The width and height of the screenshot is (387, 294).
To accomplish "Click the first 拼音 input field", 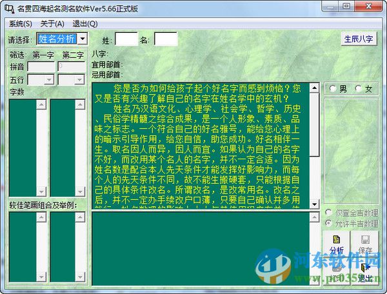I will click(x=41, y=66).
